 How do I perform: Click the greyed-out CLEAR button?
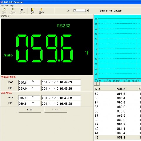click(56, 110)
